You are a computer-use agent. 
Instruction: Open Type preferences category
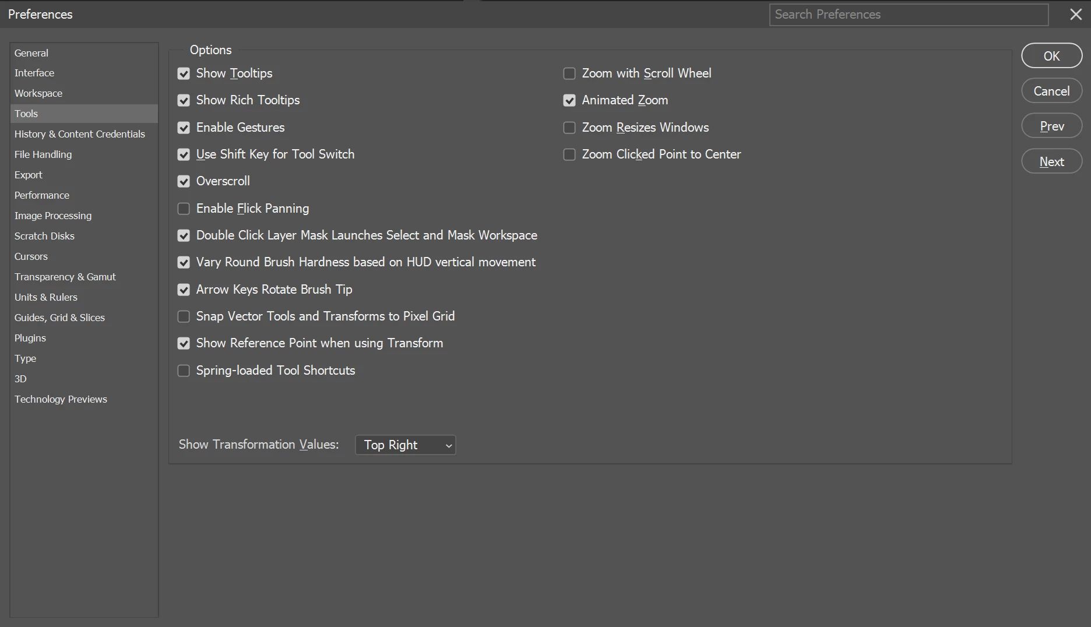point(84,358)
